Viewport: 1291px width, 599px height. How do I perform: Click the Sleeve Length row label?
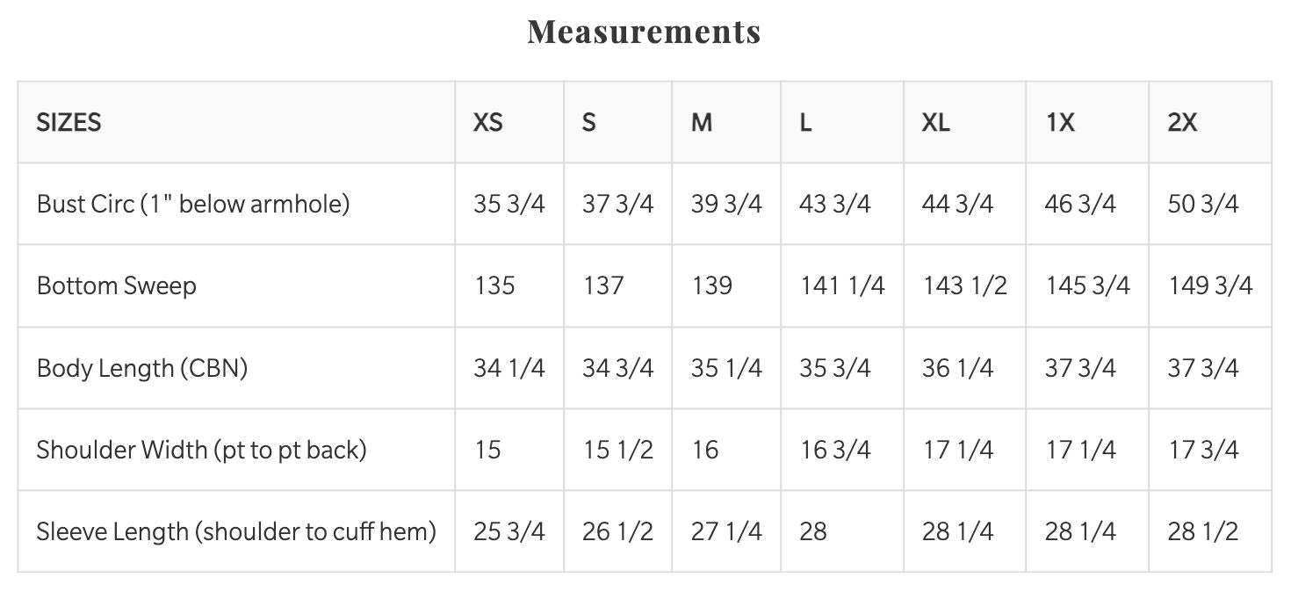click(x=236, y=531)
